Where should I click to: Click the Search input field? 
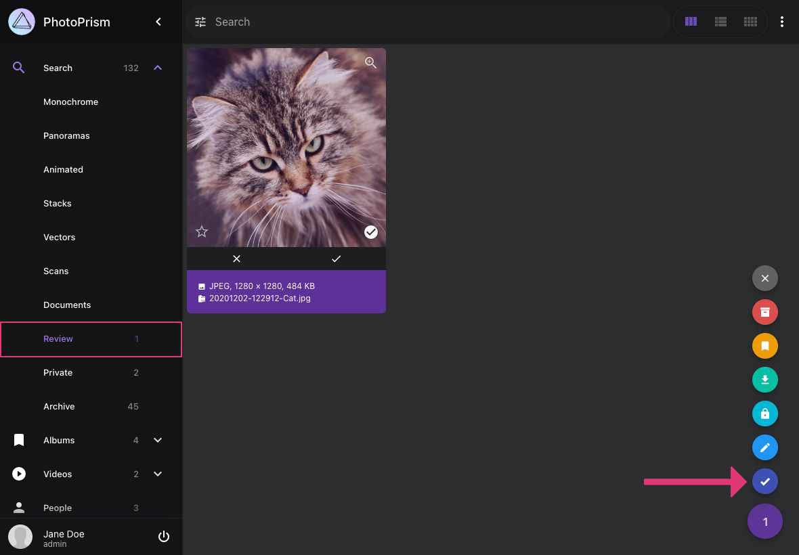[339, 22]
